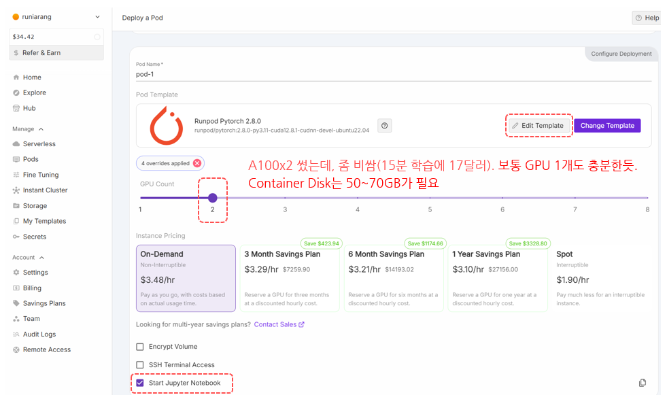Image resolution: width=667 pixels, height=395 pixels.
Task: Follow the Contact Sales link
Action: coord(279,324)
